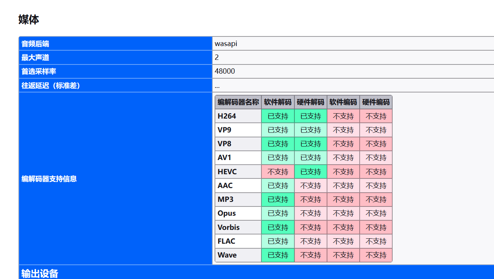This screenshot has height=279, width=494.
Task: Click MP3's 已支持 software decode cell
Action: pyautogui.click(x=278, y=200)
